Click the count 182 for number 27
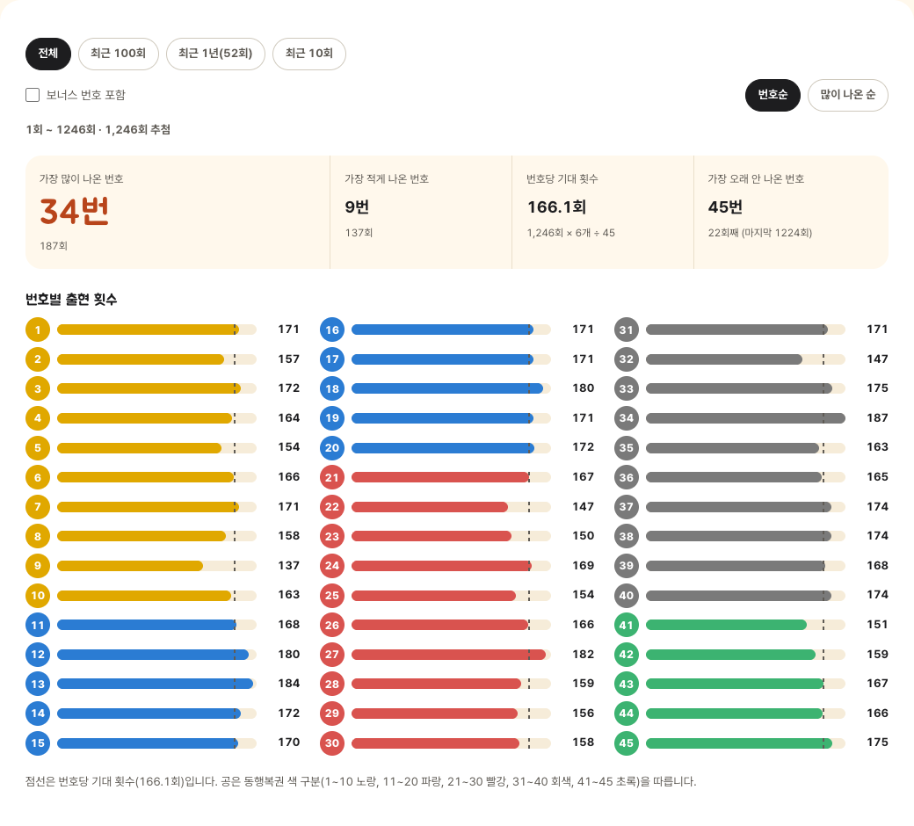This screenshot has height=826, width=914. (x=583, y=655)
